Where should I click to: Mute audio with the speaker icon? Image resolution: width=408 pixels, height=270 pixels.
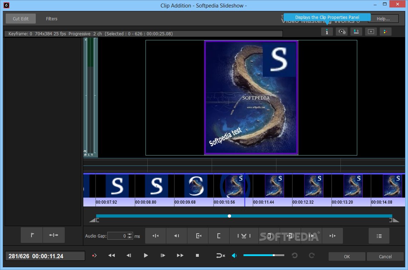click(235, 256)
